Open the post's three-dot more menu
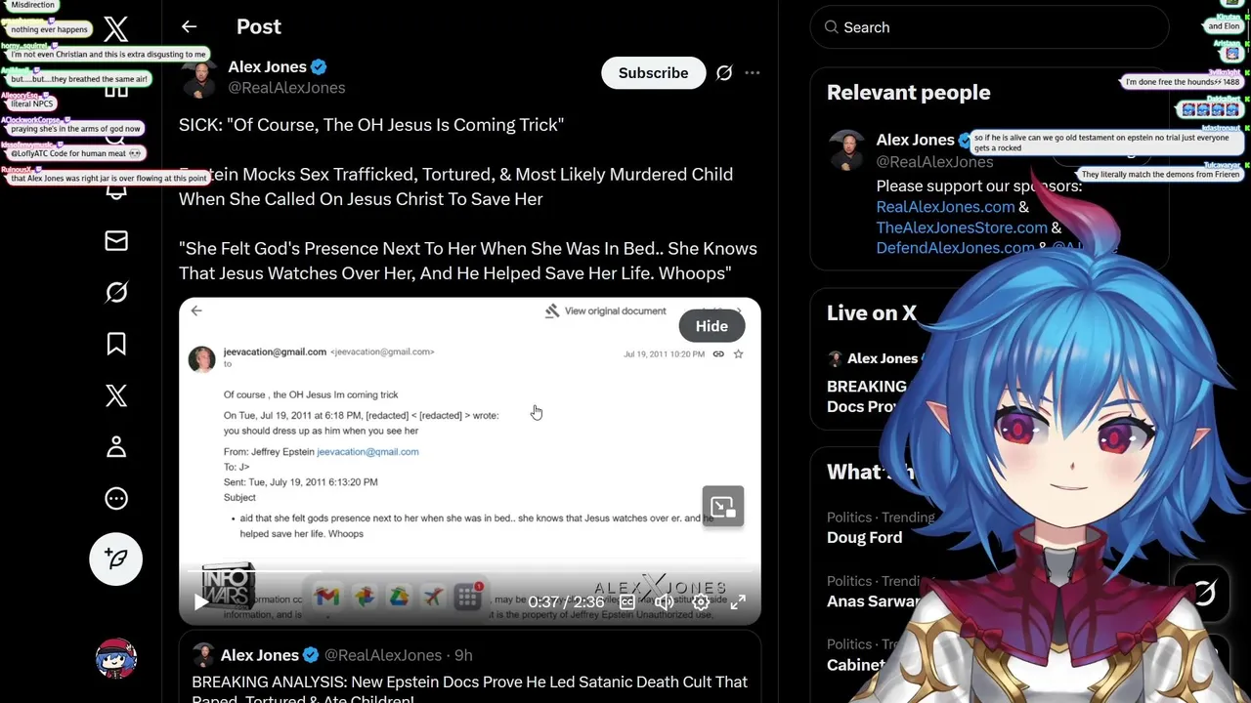1251x703 pixels. [x=753, y=73]
